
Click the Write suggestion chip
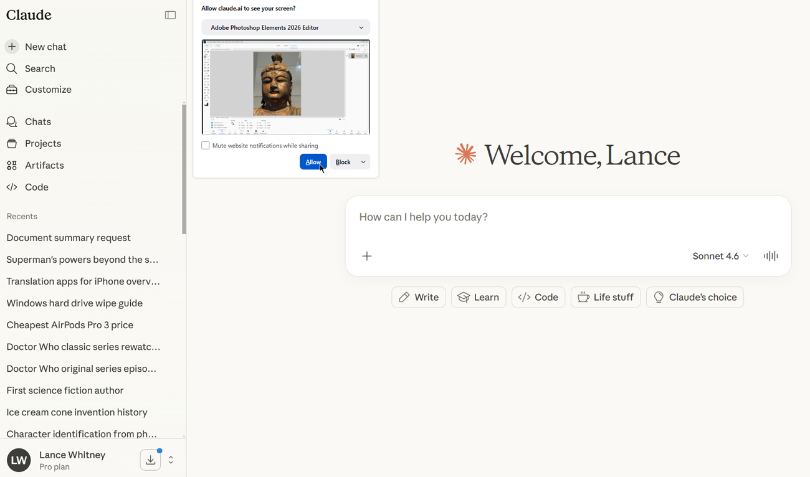tap(419, 297)
